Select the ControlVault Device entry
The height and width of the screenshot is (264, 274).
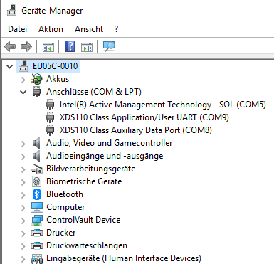83,220
